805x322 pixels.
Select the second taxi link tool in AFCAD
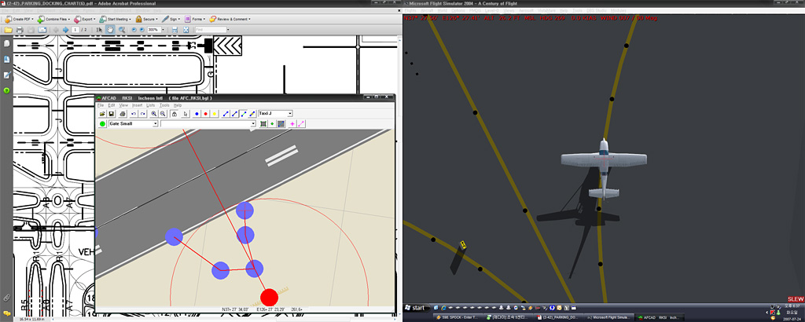[x=234, y=114]
